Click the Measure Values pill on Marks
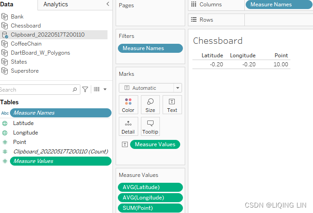 [155, 144]
